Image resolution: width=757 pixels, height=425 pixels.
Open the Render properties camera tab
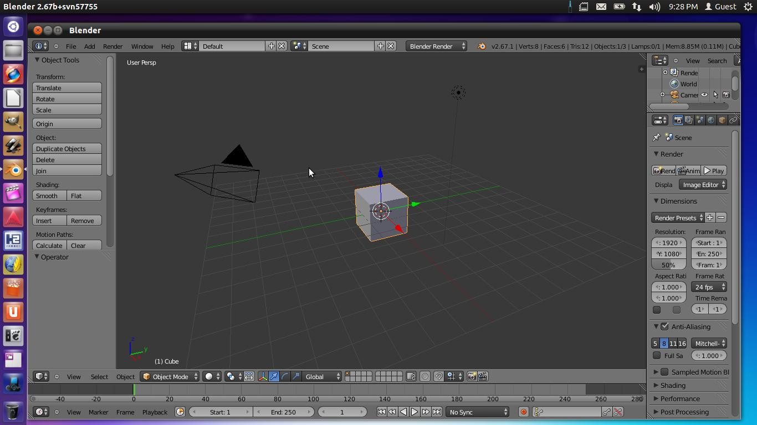(678, 120)
